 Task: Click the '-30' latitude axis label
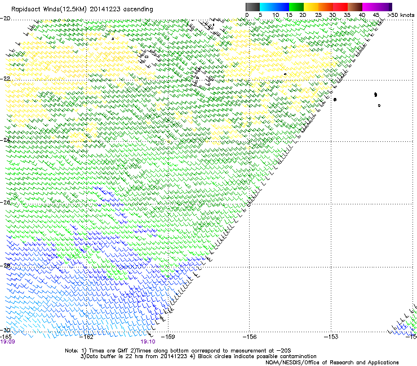5,330
